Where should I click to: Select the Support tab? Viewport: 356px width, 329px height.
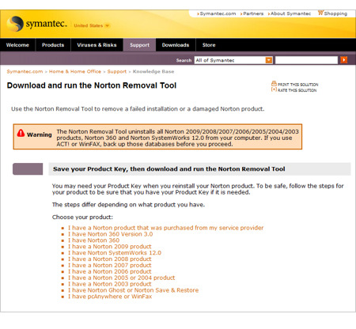click(139, 45)
